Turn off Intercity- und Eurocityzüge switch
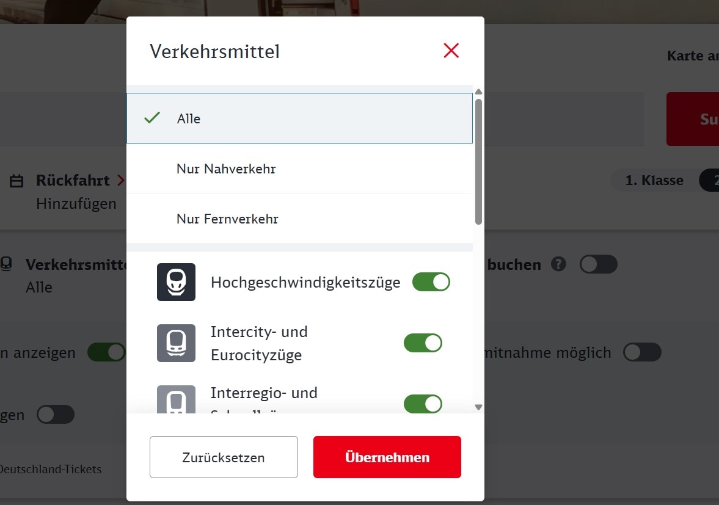This screenshot has height=505, width=719. coord(423,343)
